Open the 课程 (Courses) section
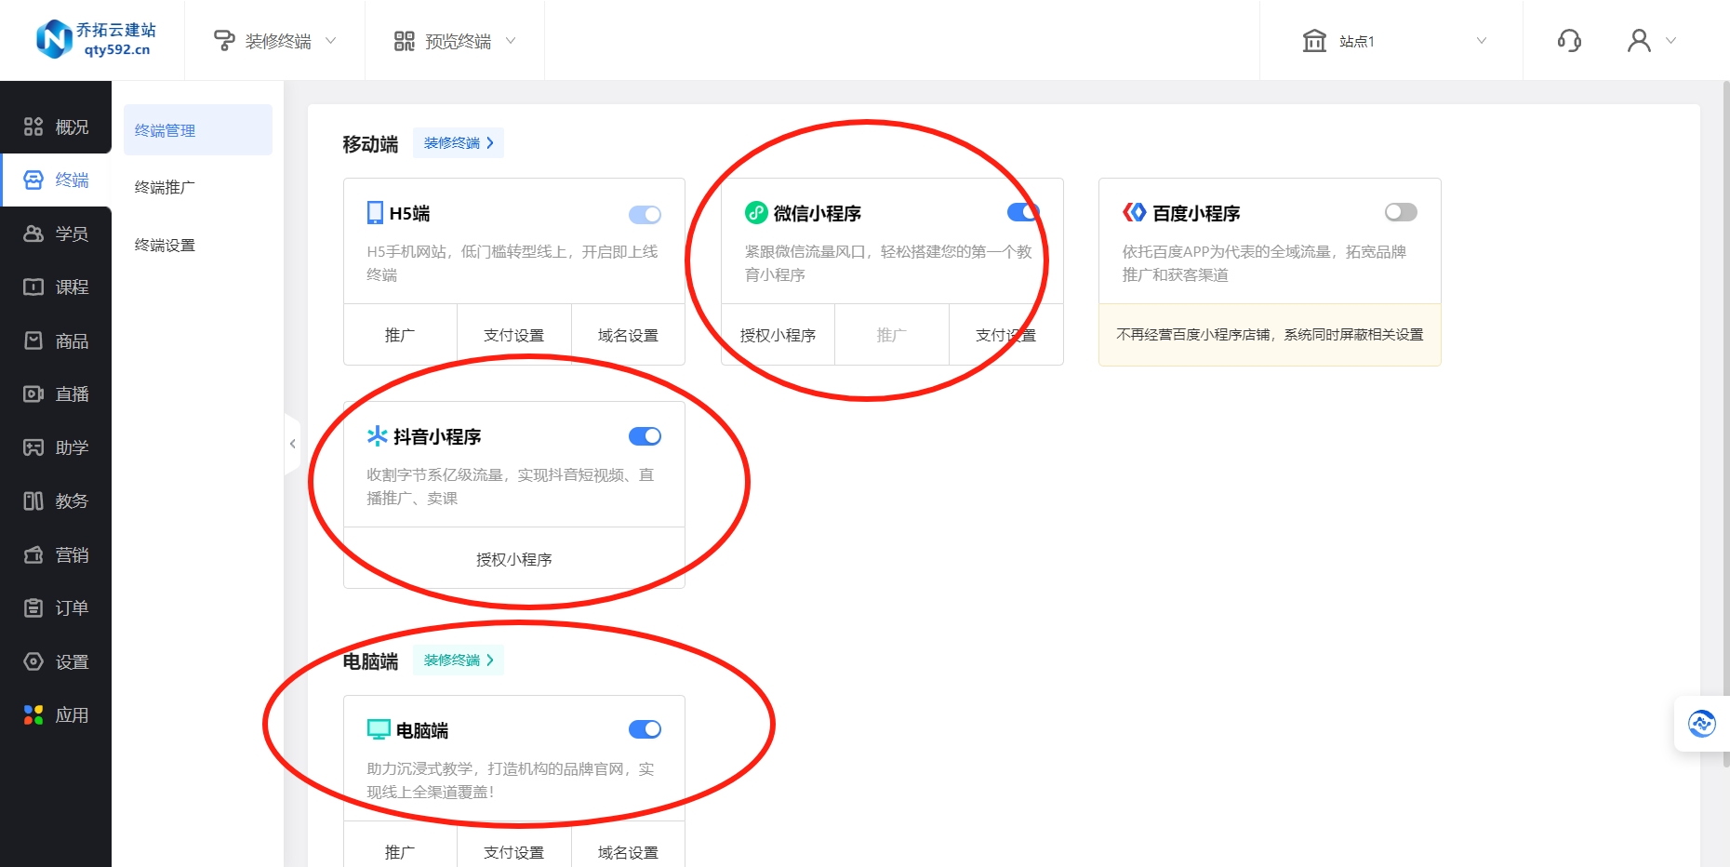Screen dimensions: 1730x867 (56, 287)
